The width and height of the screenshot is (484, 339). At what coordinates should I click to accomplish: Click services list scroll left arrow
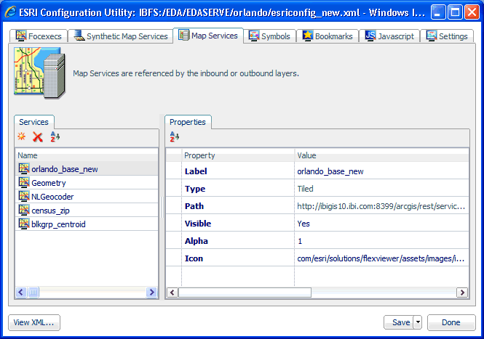tap(21, 292)
